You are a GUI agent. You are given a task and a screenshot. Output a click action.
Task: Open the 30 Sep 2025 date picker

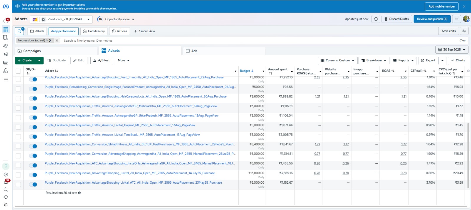click(x=452, y=50)
